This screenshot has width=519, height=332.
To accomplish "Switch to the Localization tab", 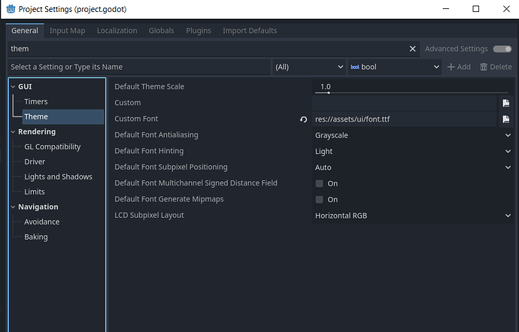I will (117, 31).
